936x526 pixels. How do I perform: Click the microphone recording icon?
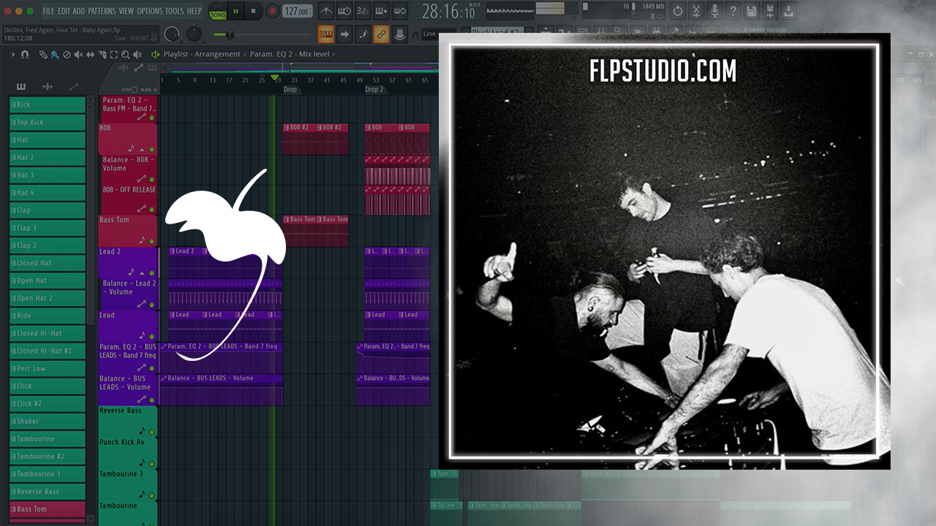point(714,11)
